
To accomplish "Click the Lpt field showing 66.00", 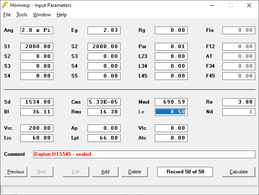I will pyautogui.click(x=104, y=138).
